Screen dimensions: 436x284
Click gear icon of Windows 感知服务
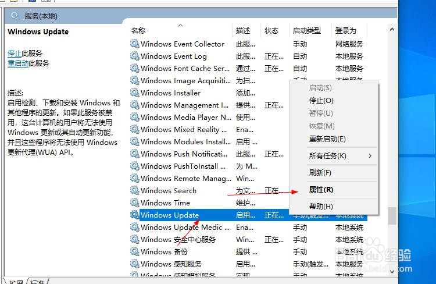[x=135, y=264]
